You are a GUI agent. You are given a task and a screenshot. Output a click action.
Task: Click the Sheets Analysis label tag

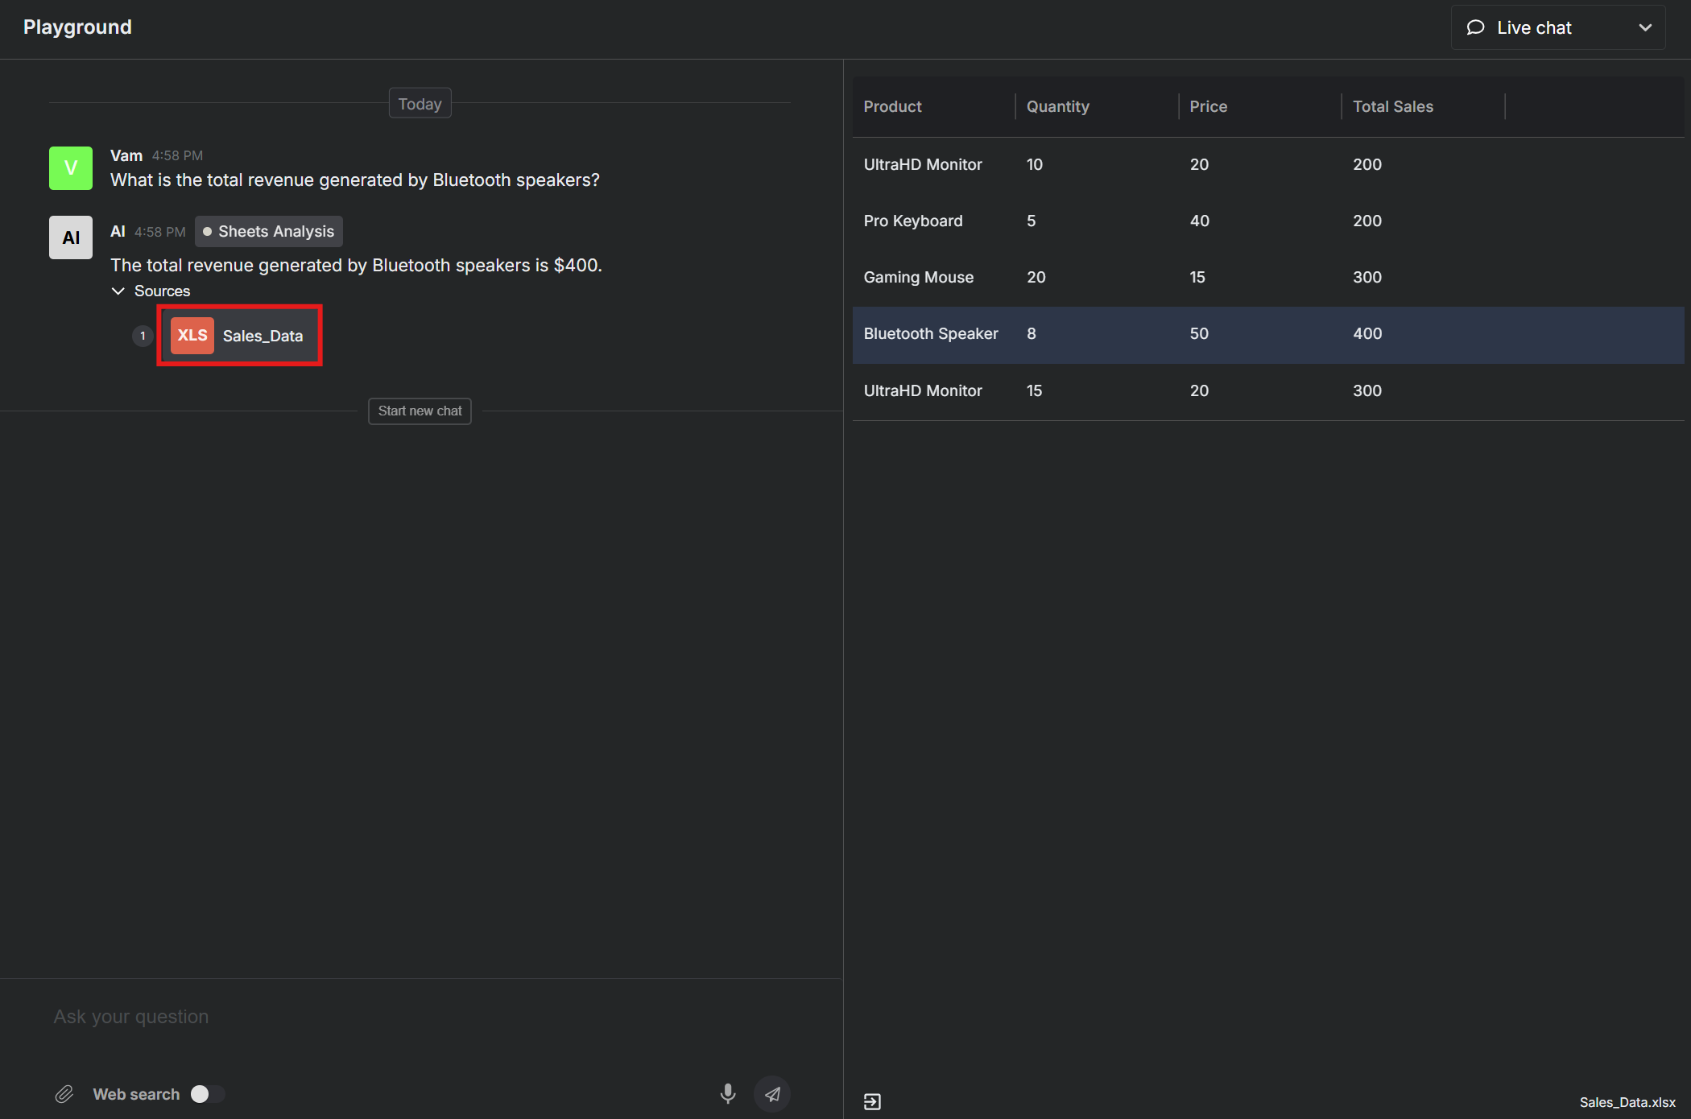268,231
